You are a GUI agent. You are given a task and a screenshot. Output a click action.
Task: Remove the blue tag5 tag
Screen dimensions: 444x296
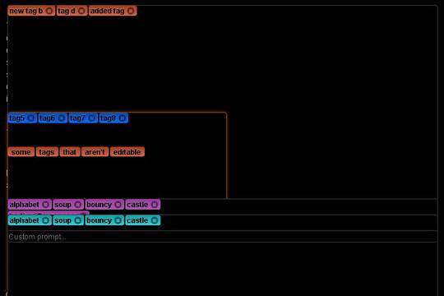tap(31, 118)
